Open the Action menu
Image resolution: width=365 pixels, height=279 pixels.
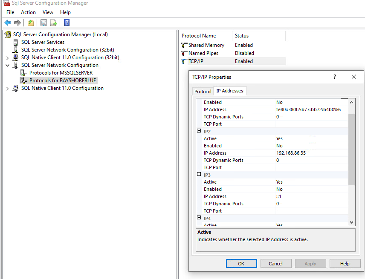[x=29, y=12]
